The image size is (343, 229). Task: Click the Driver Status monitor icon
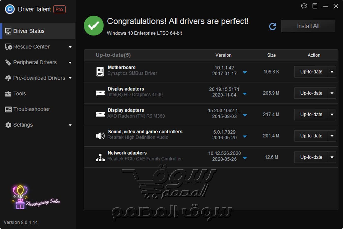(x=8, y=31)
